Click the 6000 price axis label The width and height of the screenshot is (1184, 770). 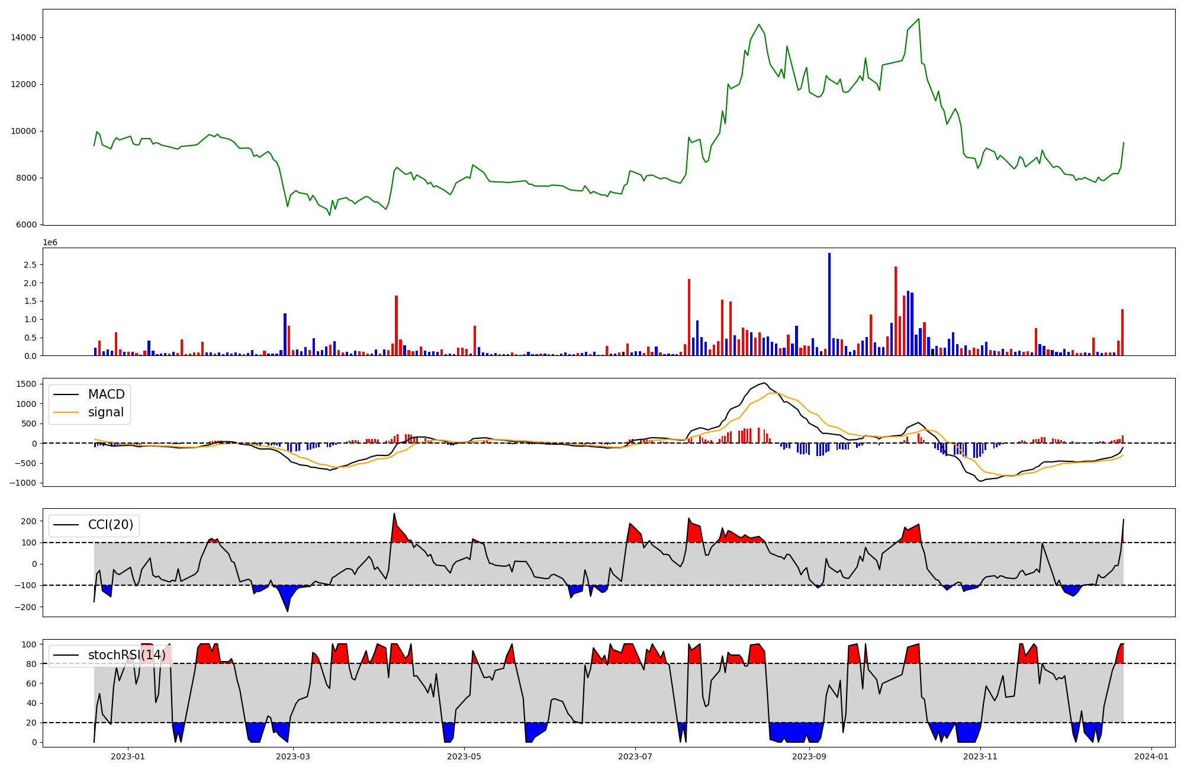click(25, 225)
